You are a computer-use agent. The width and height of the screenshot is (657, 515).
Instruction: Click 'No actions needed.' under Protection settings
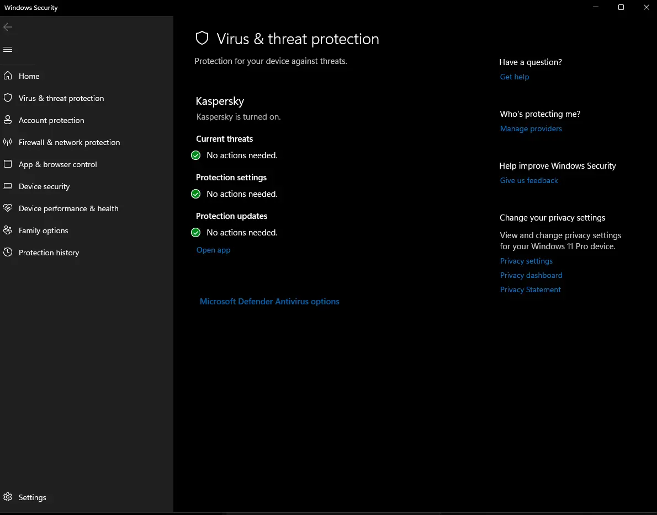click(242, 194)
